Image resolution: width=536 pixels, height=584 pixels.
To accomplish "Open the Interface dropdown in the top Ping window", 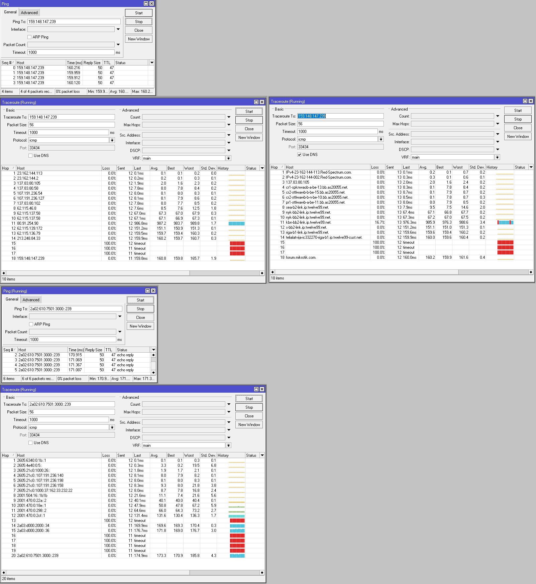I will pyautogui.click(x=118, y=29).
